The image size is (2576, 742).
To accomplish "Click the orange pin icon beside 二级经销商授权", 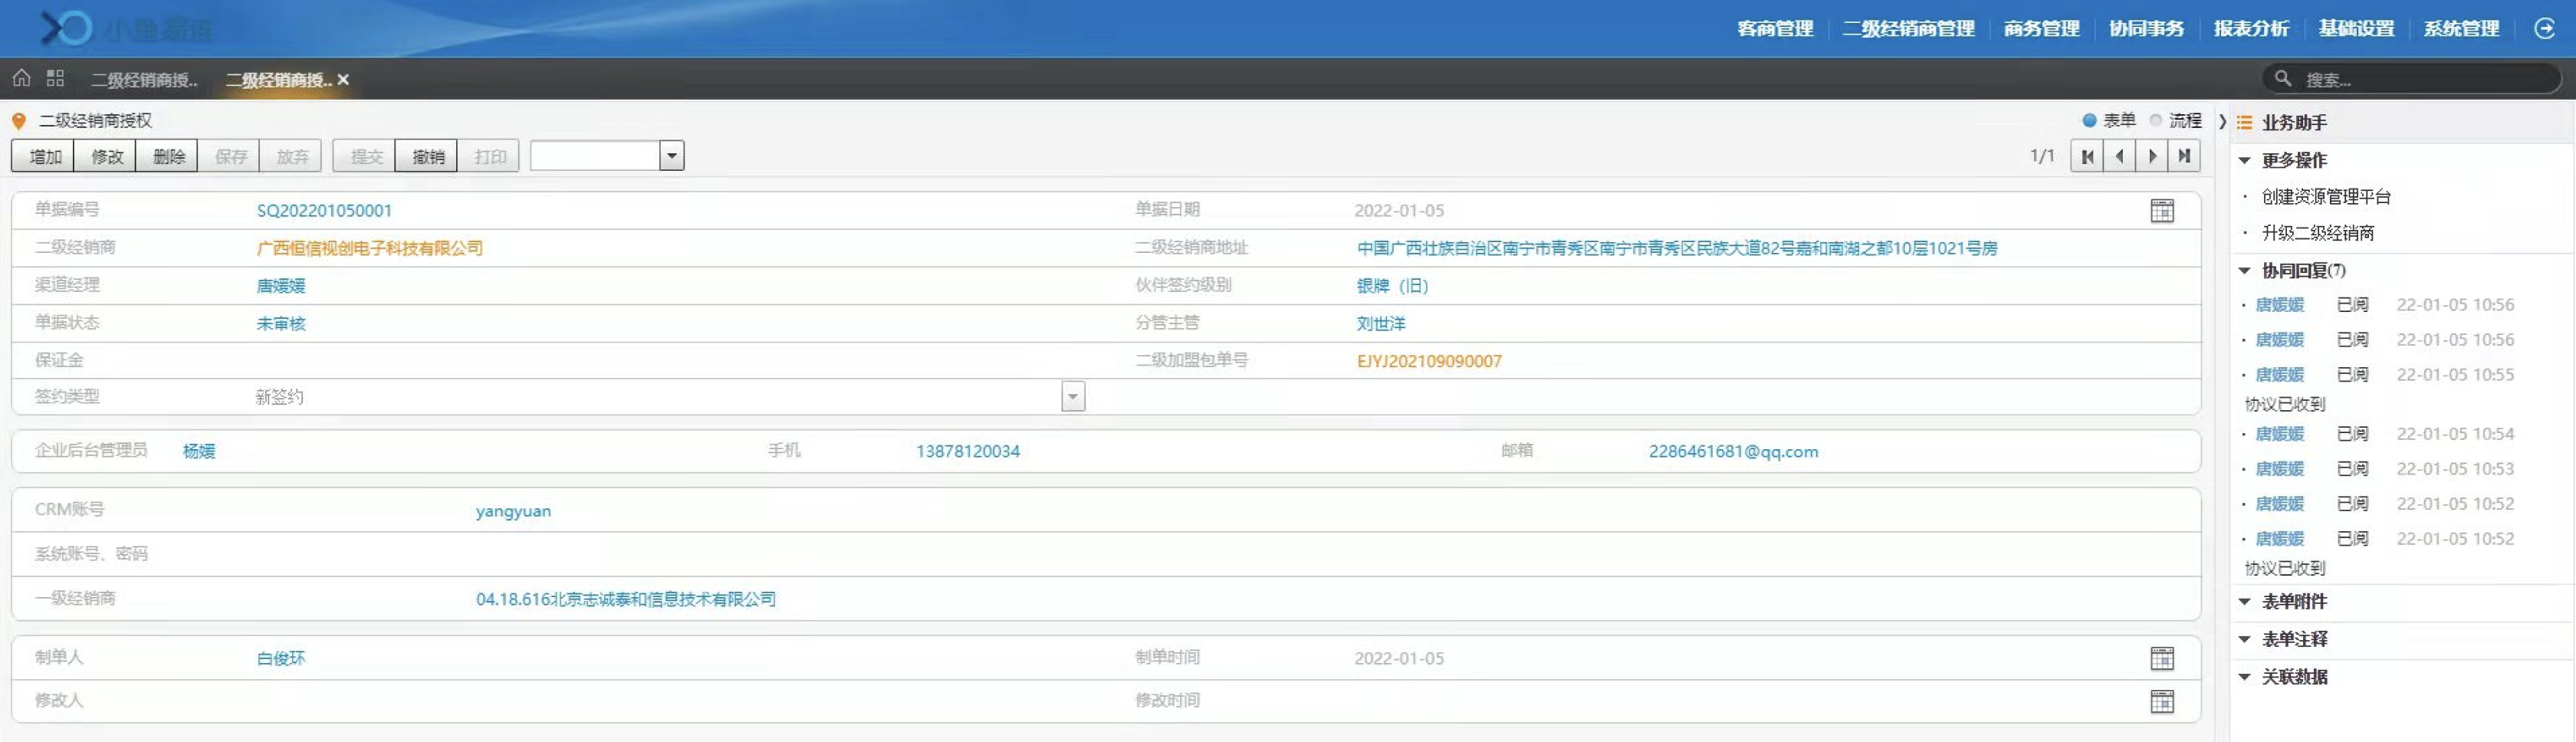I will click(18, 121).
